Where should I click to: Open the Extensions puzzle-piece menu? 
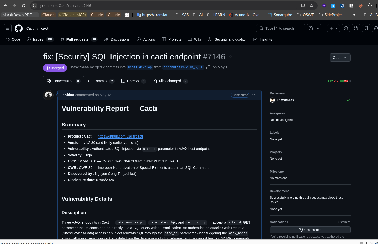point(370,6)
